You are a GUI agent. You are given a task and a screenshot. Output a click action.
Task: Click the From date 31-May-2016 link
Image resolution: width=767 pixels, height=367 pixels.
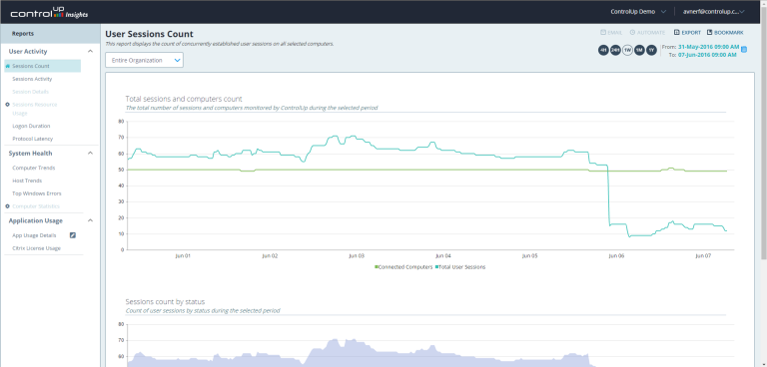pos(708,47)
